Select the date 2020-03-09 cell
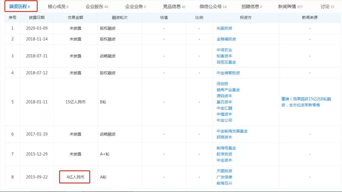342x192 pixels. pyautogui.click(x=37, y=28)
